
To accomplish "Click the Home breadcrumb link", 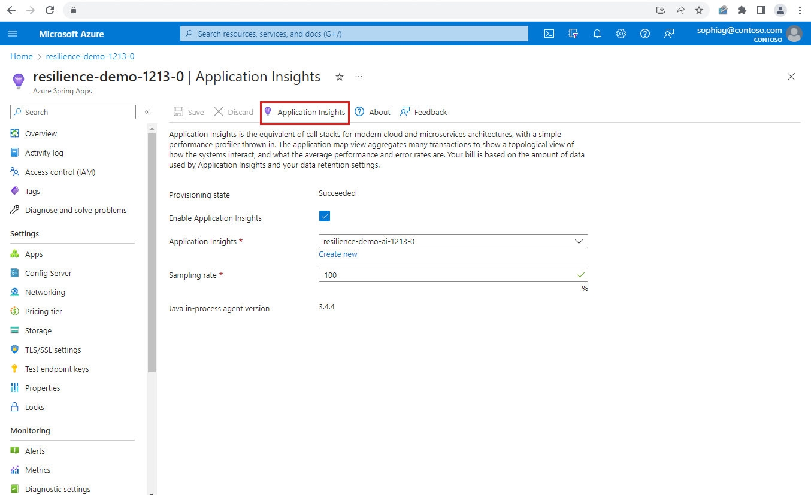I will click(x=22, y=56).
